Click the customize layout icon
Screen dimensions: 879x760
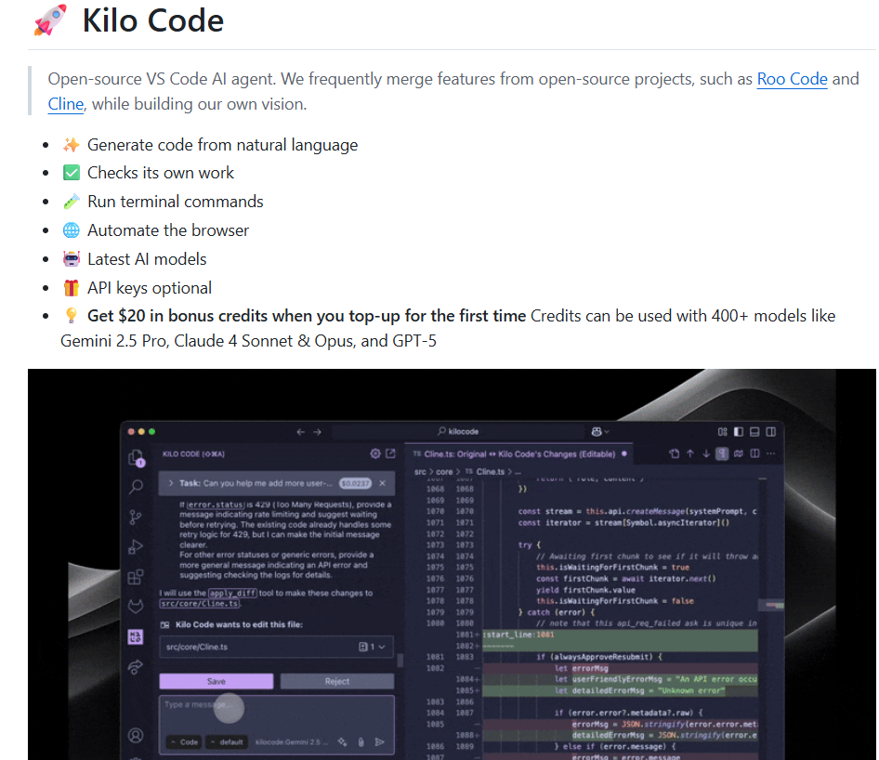pyautogui.click(x=723, y=431)
